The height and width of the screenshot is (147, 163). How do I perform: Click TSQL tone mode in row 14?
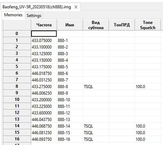coord(96,126)
